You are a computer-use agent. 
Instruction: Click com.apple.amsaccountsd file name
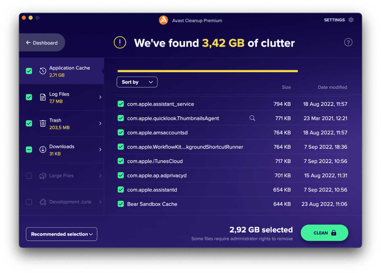coord(157,133)
